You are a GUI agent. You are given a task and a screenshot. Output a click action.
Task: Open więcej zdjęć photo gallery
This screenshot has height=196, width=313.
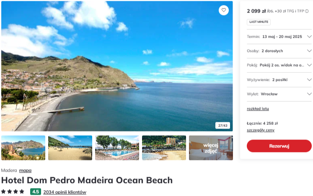tap(211, 148)
